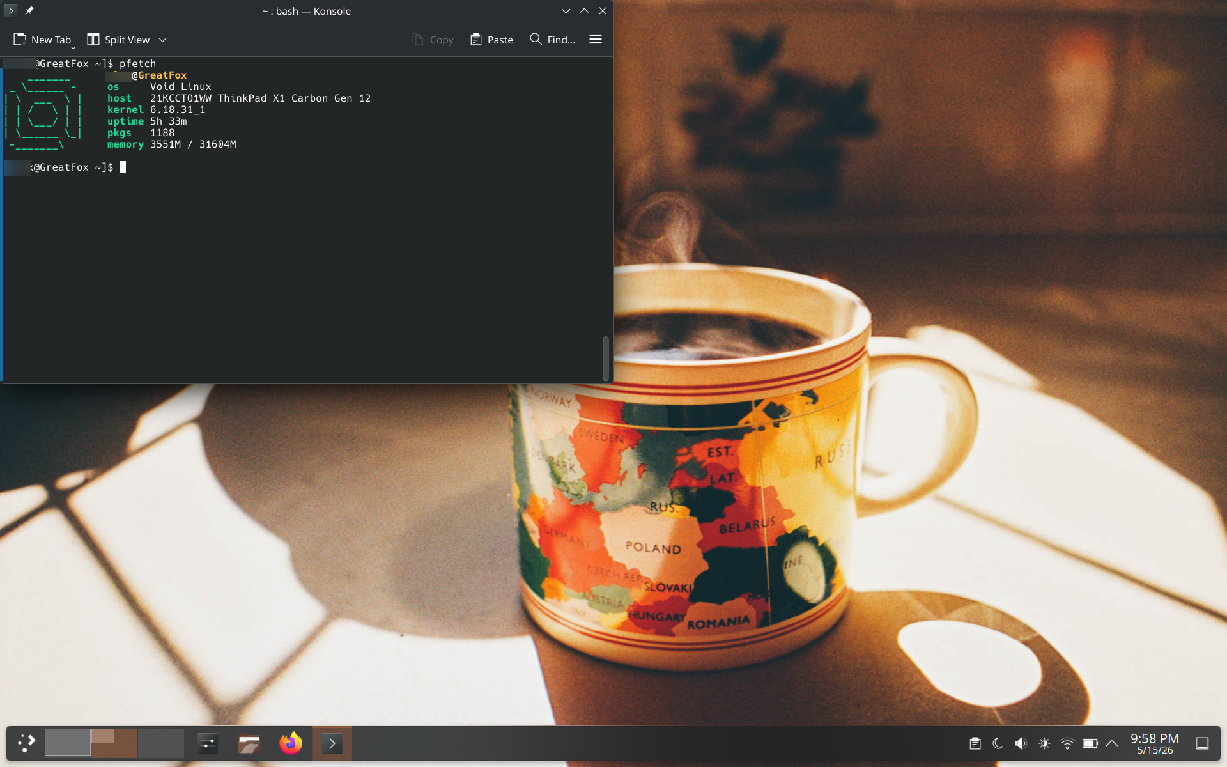Toggle night light moon icon
1227x767 pixels.
[998, 743]
